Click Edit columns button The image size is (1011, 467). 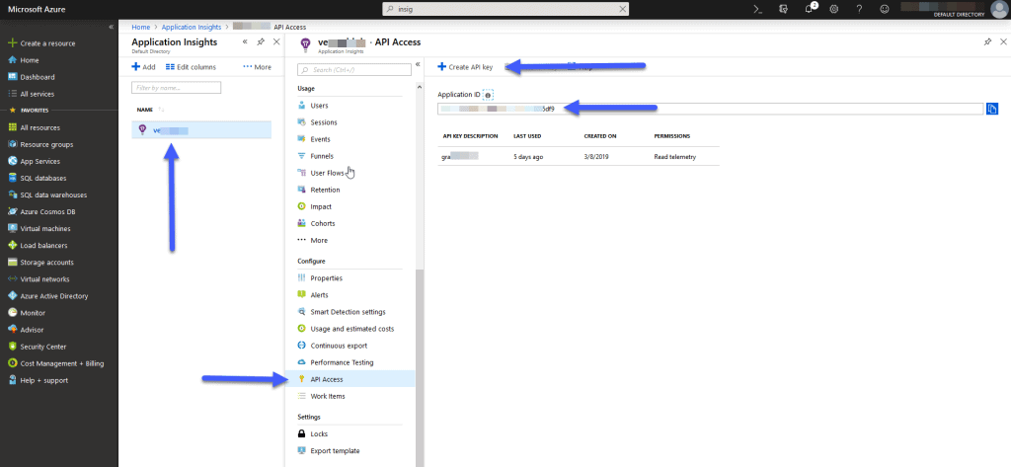[191, 66]
